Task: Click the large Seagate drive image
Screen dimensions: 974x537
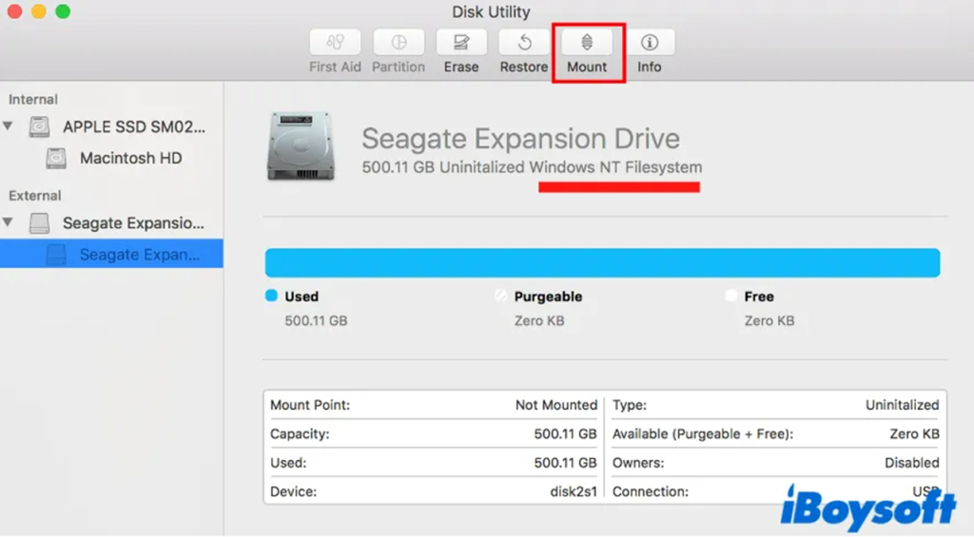Action: pyautogui.click(x=301, y=145)
